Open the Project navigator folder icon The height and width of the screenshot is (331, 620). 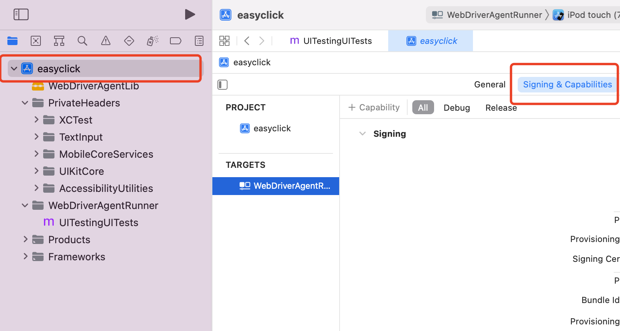[12, 41]
